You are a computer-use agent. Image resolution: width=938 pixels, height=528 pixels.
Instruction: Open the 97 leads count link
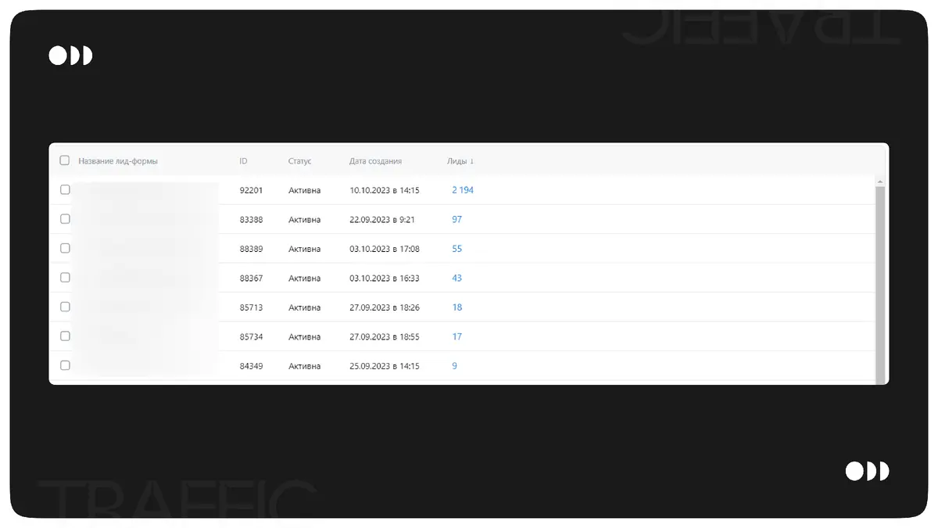pyautogui.click(x=456, y=220)
